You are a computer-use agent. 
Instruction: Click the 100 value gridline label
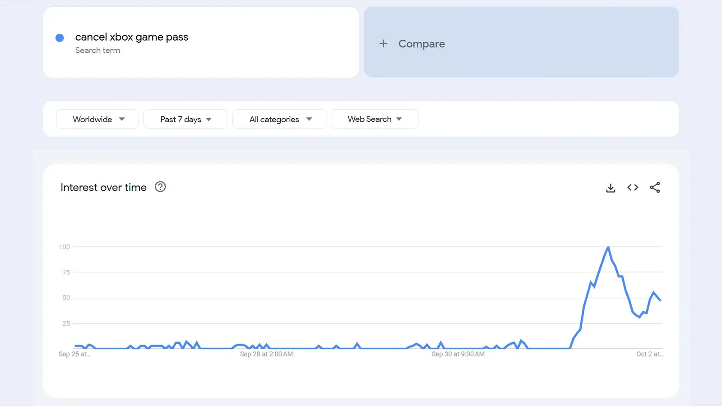65,246
